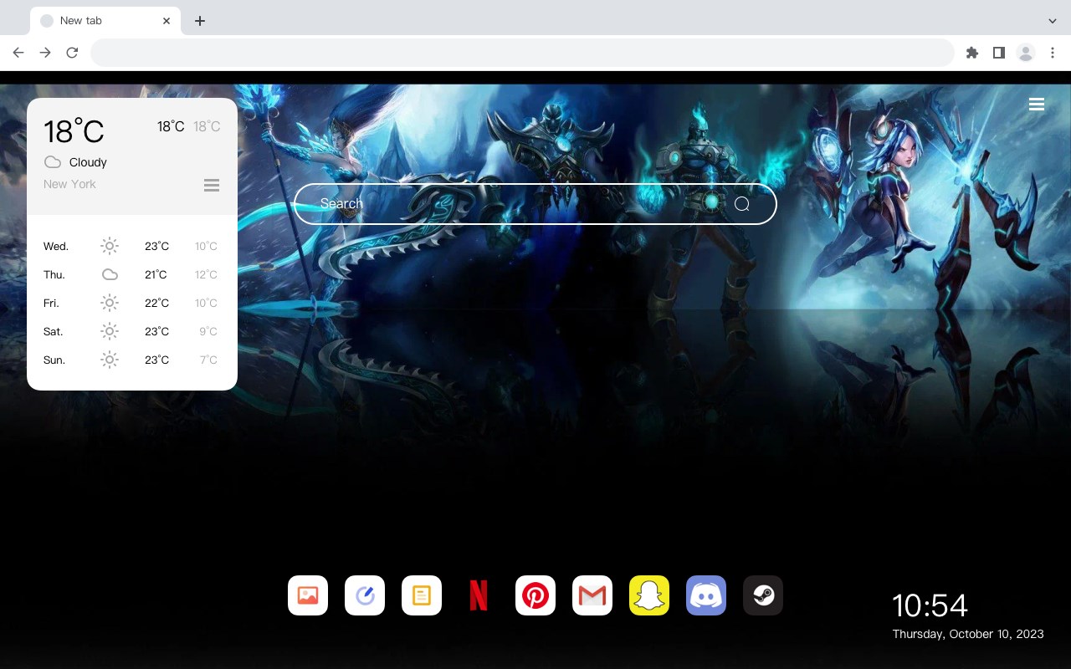Open the Gmail shortcut

tap(592, 595)
